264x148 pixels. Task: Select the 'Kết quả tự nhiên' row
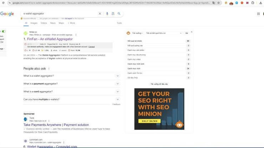pyautogui.click(x=159, y=41)
